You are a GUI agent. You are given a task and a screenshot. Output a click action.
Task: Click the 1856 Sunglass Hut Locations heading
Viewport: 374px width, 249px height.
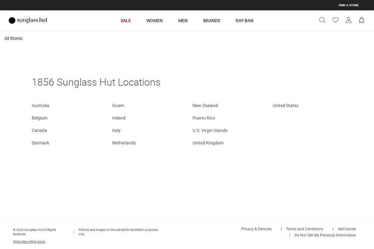click(x=96, y=83)
